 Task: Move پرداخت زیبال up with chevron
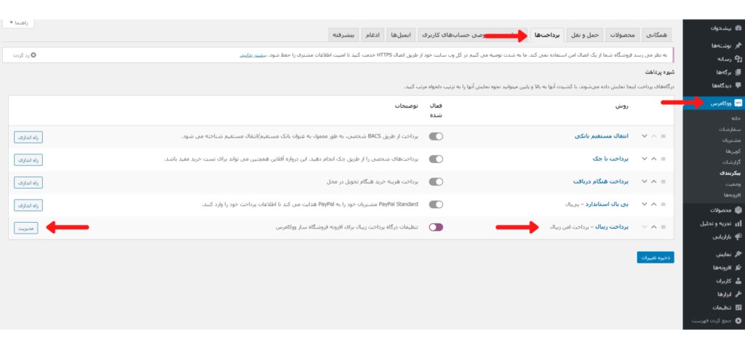[x=654, y=227]
